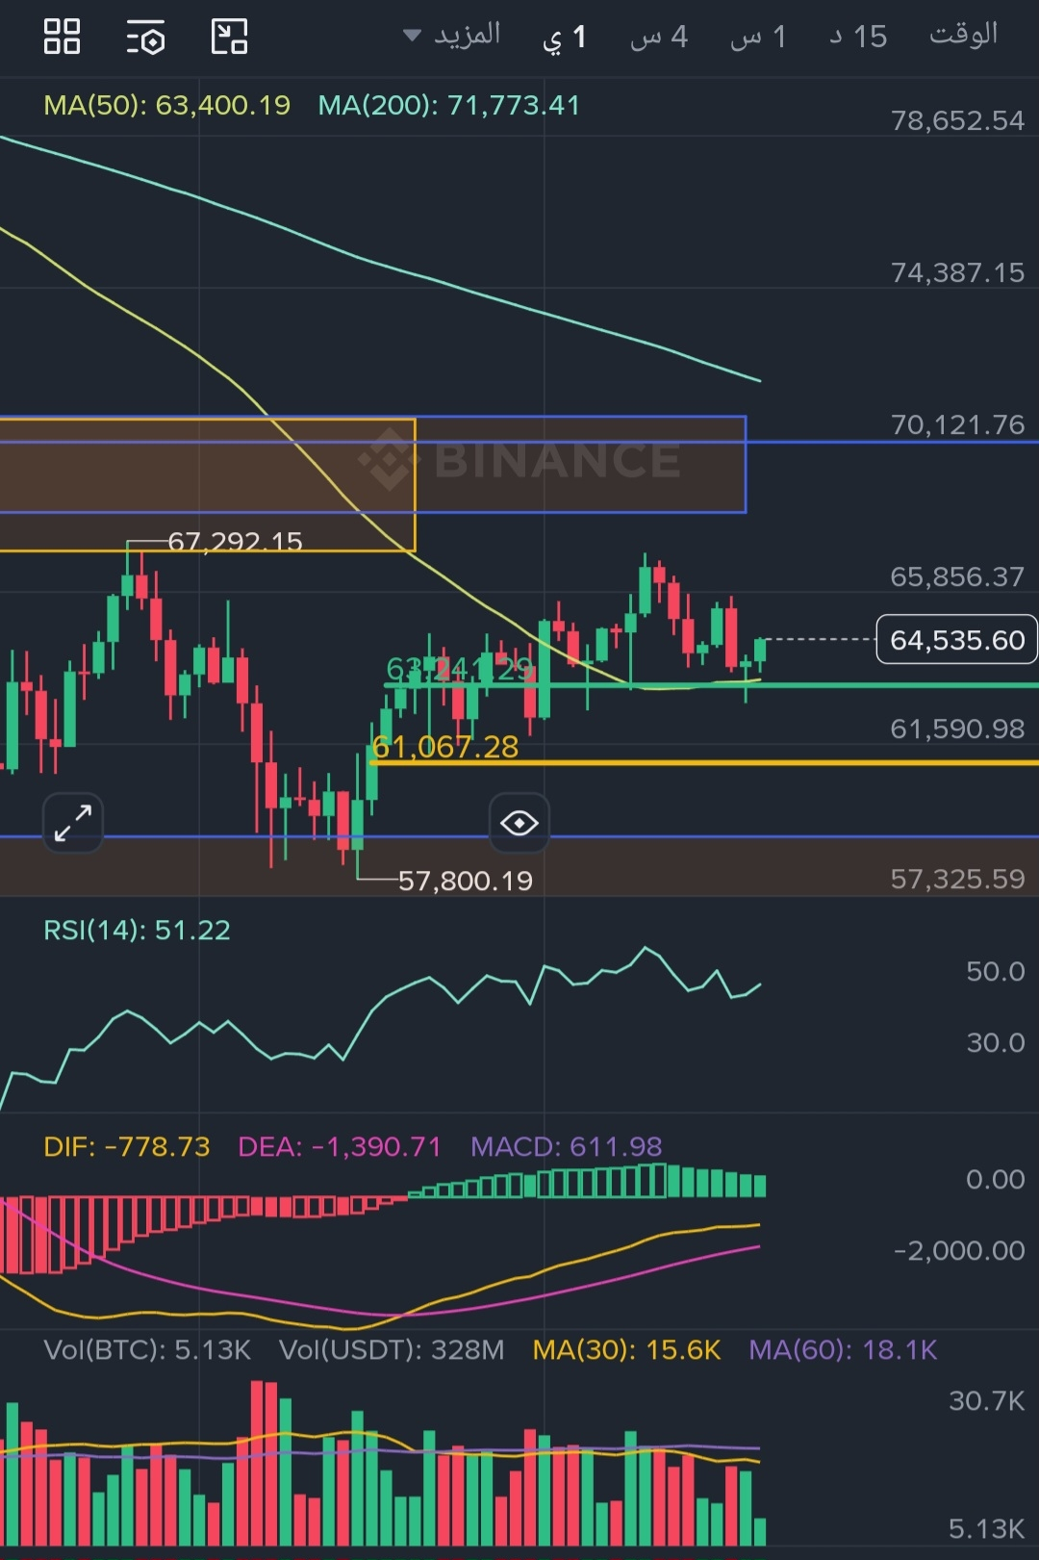This screenshot has height=1560, width=1039.
Task: Select the 1 ي daily timeframe
Action: (x=565, y=37)
